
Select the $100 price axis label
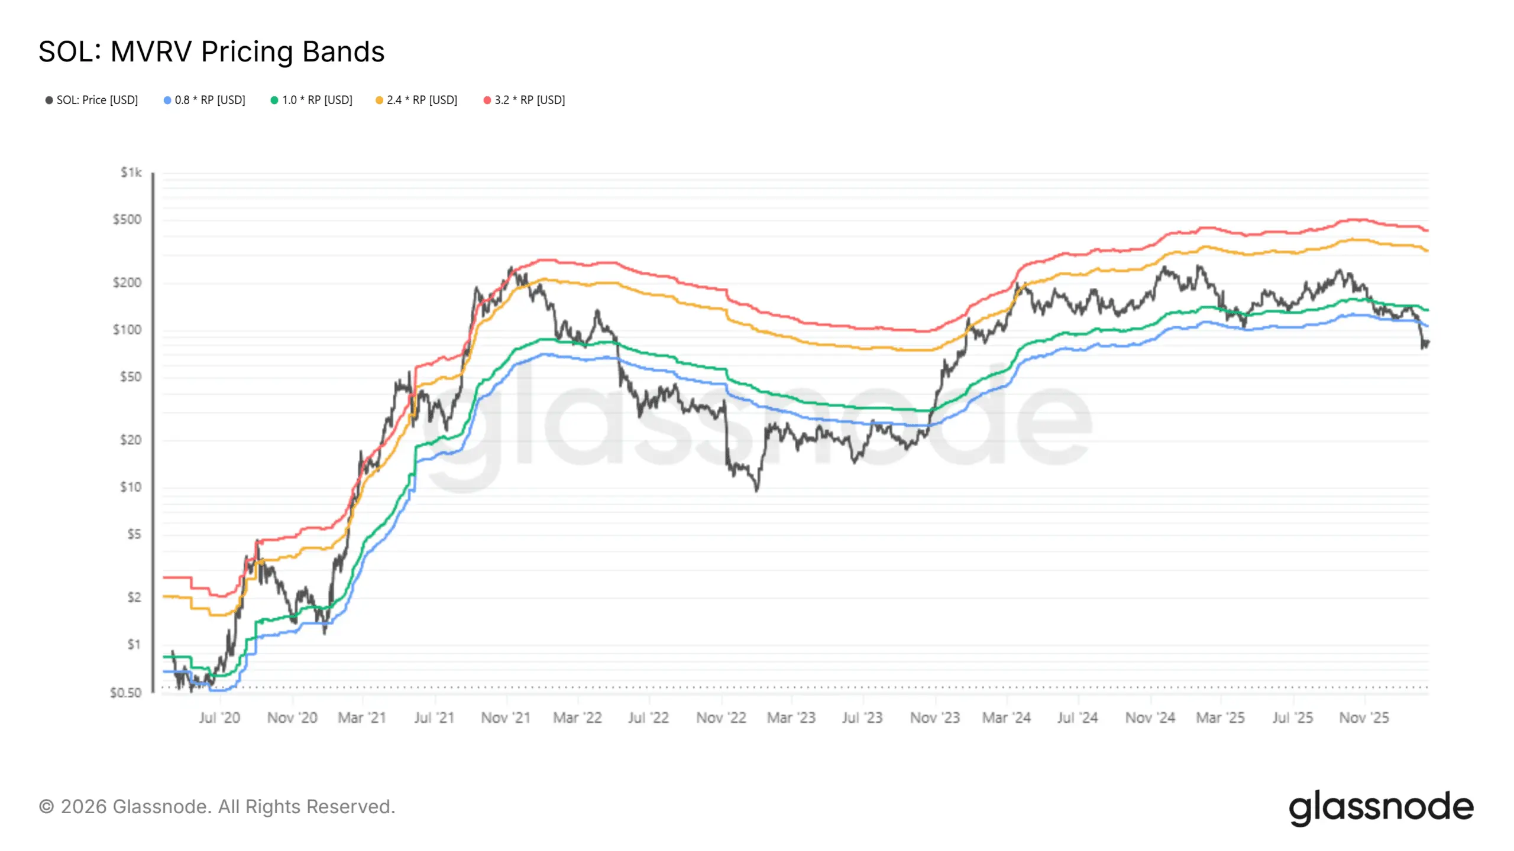click(127, 330)
